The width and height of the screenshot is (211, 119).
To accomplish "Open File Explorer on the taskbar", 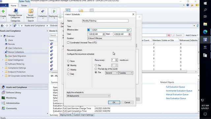I will pyautogui.click(x=205, y=24).
